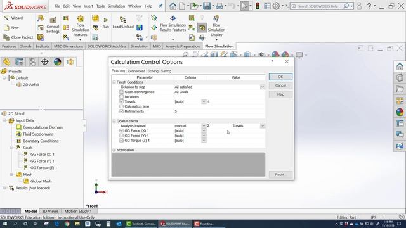Enable Calculation time checkbox
This screenshot has width=406, height=228.
121,106
